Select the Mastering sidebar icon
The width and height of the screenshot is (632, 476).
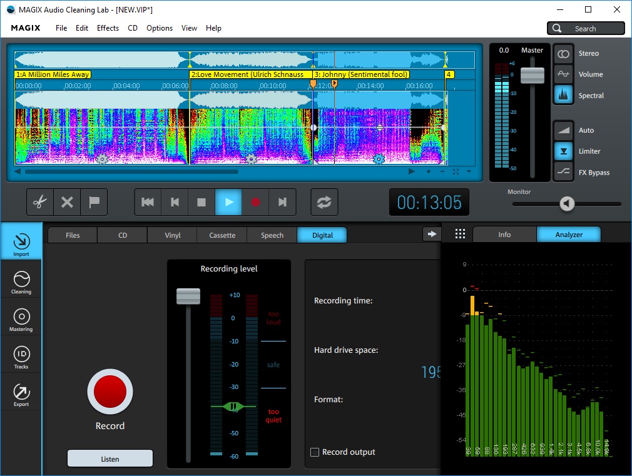pos(21,318)
